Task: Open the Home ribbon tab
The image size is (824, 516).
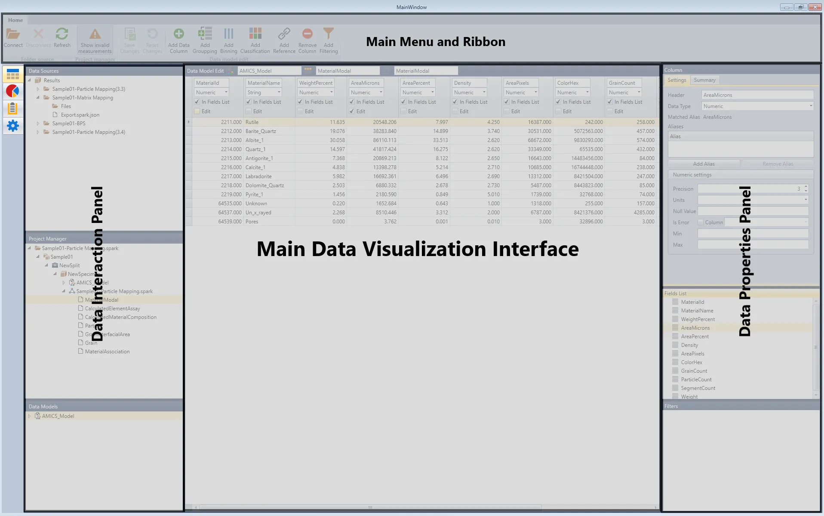Action: (15, 20)
